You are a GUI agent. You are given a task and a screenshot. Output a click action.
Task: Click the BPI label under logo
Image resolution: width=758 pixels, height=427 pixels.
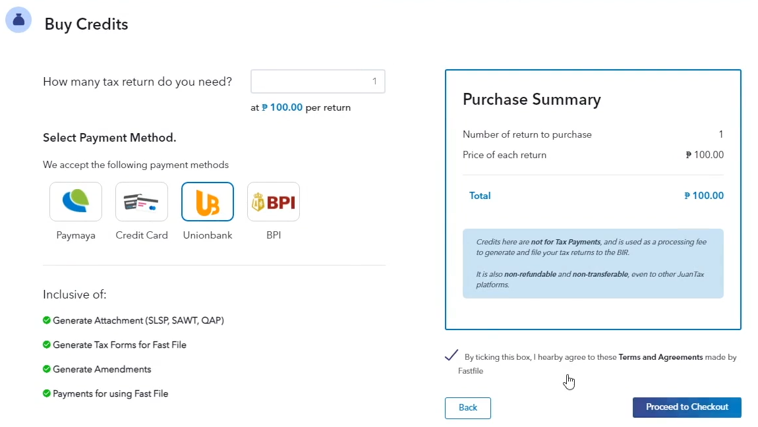(274, 235)
